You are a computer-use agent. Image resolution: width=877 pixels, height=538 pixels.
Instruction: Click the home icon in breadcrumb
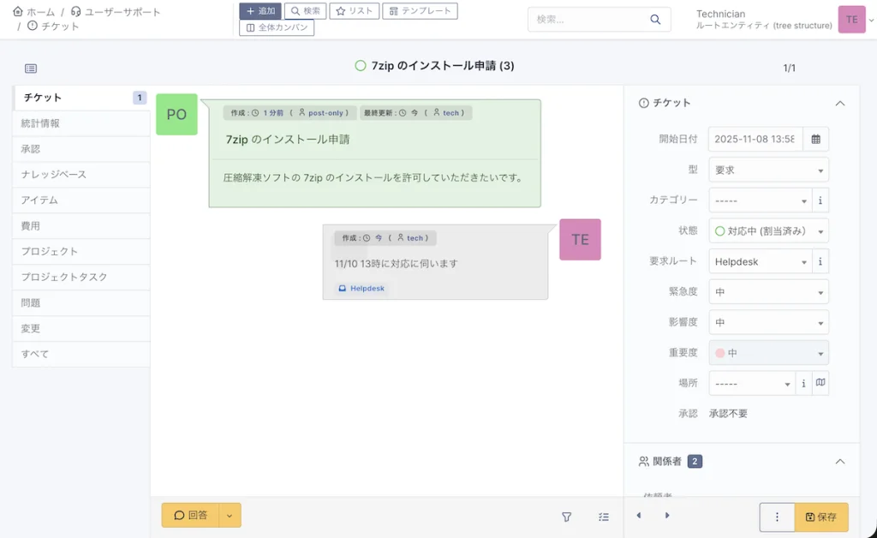coord(18,11)
